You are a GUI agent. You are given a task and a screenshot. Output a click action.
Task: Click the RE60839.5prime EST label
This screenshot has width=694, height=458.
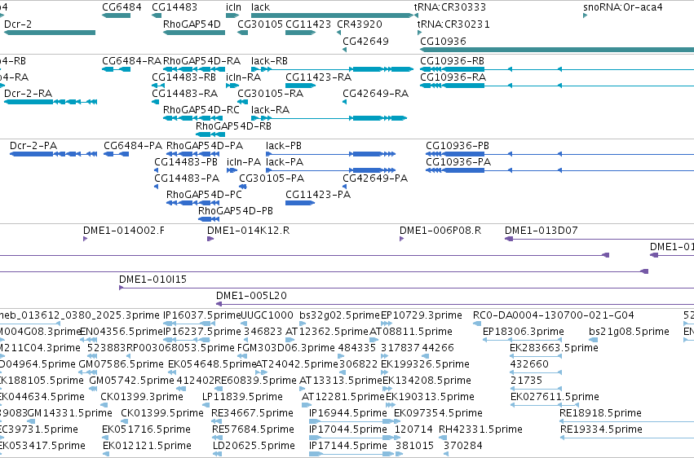(x=255, y=381)
